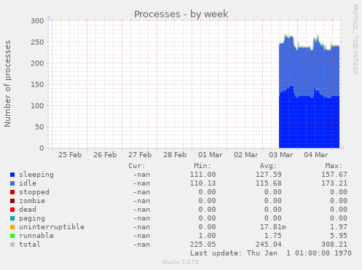
Task: Click the '250' y-axis label
Action: (37, 42)
